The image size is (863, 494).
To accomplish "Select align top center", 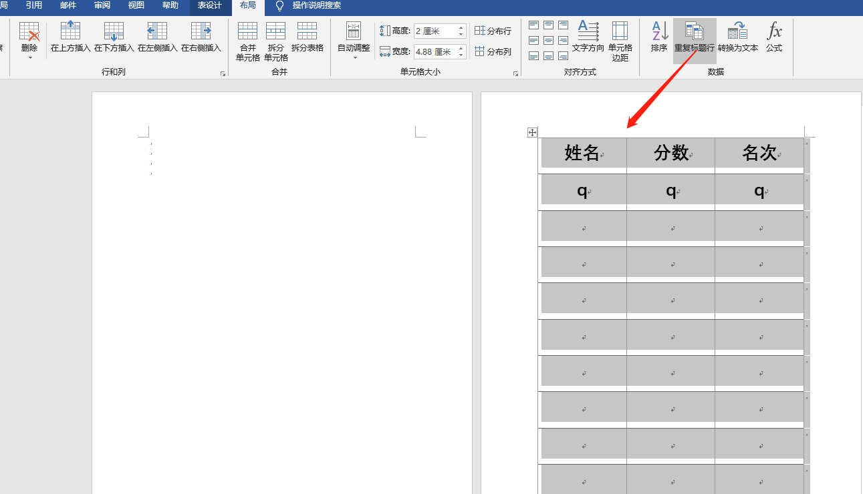I will pyautogui.click(x=548, y=25).
